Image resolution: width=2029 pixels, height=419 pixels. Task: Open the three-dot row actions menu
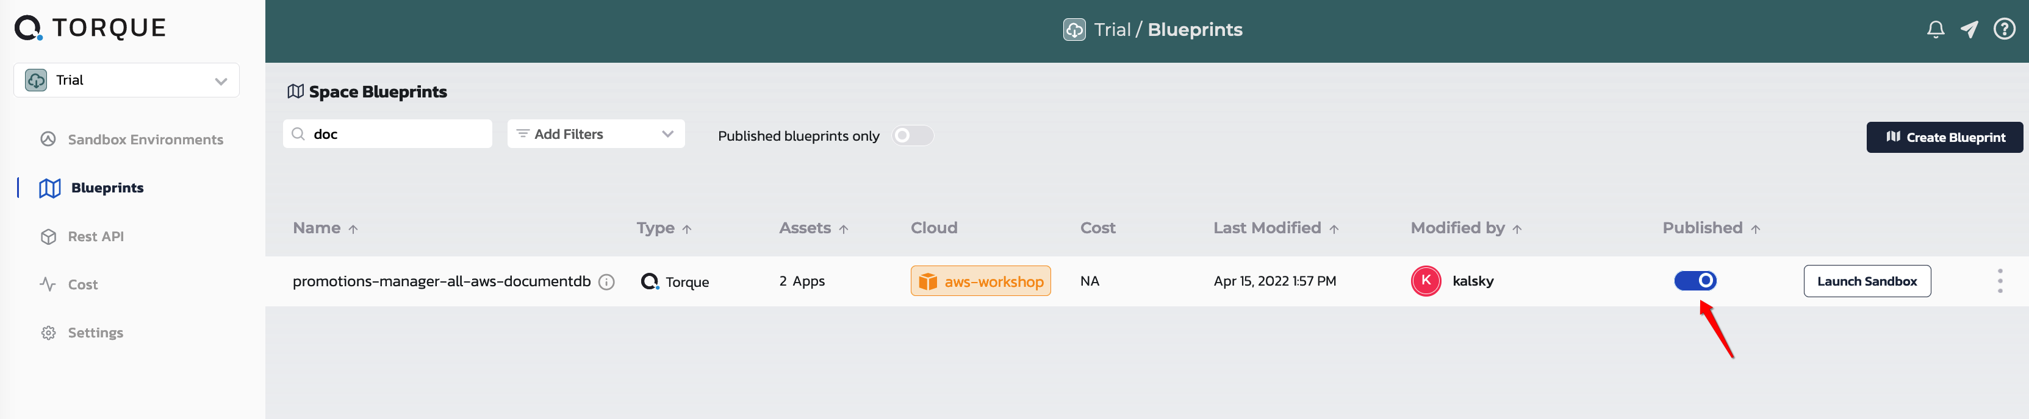pyautogui.click(x=1999, y=281)
